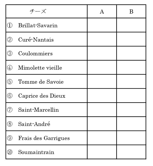Select the Curé-Nantais cheese name
Image resolution: width=153 pixels, height=166 pixels.
(x=36, y=40)
